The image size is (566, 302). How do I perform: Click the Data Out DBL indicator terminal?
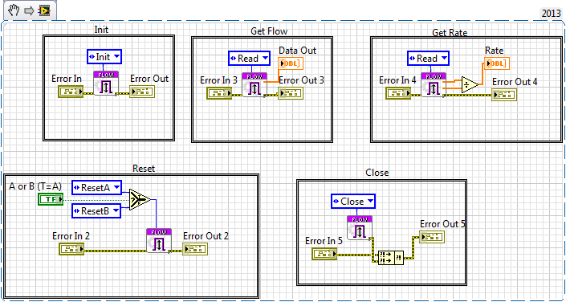pos(291,63)
